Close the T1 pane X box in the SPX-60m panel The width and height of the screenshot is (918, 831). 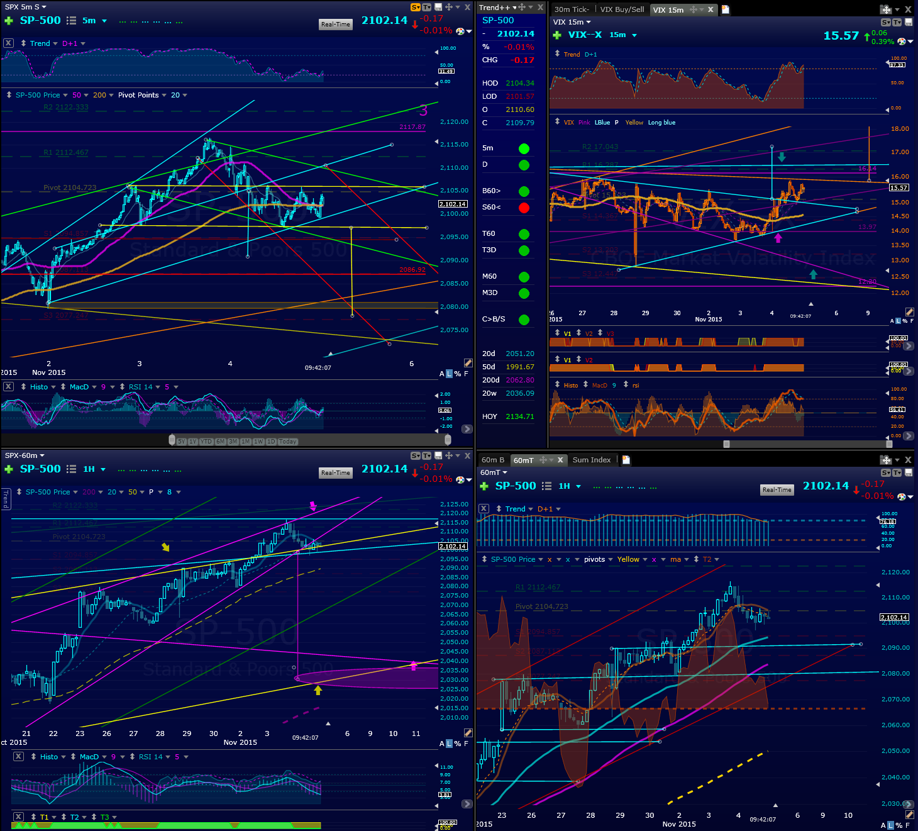coord(18,817)
